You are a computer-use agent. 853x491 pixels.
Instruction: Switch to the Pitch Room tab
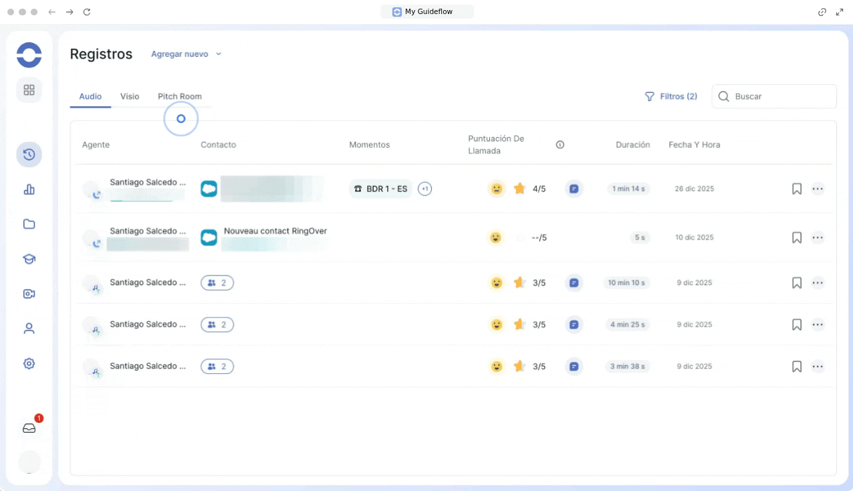pos(179,96)
